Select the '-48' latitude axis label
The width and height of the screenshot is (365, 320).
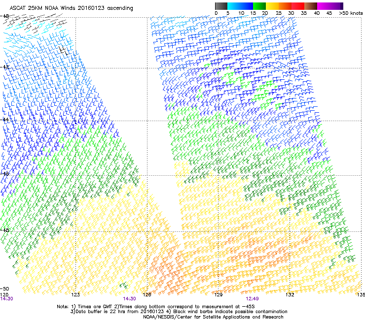(4, 230)
